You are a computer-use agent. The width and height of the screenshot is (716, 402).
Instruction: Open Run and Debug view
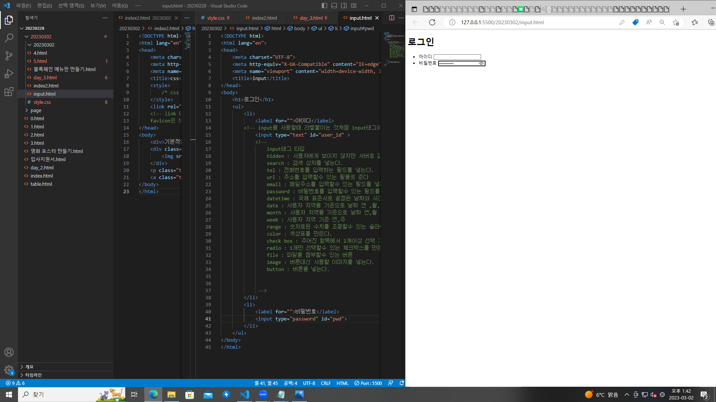click(x=9, y=74)
